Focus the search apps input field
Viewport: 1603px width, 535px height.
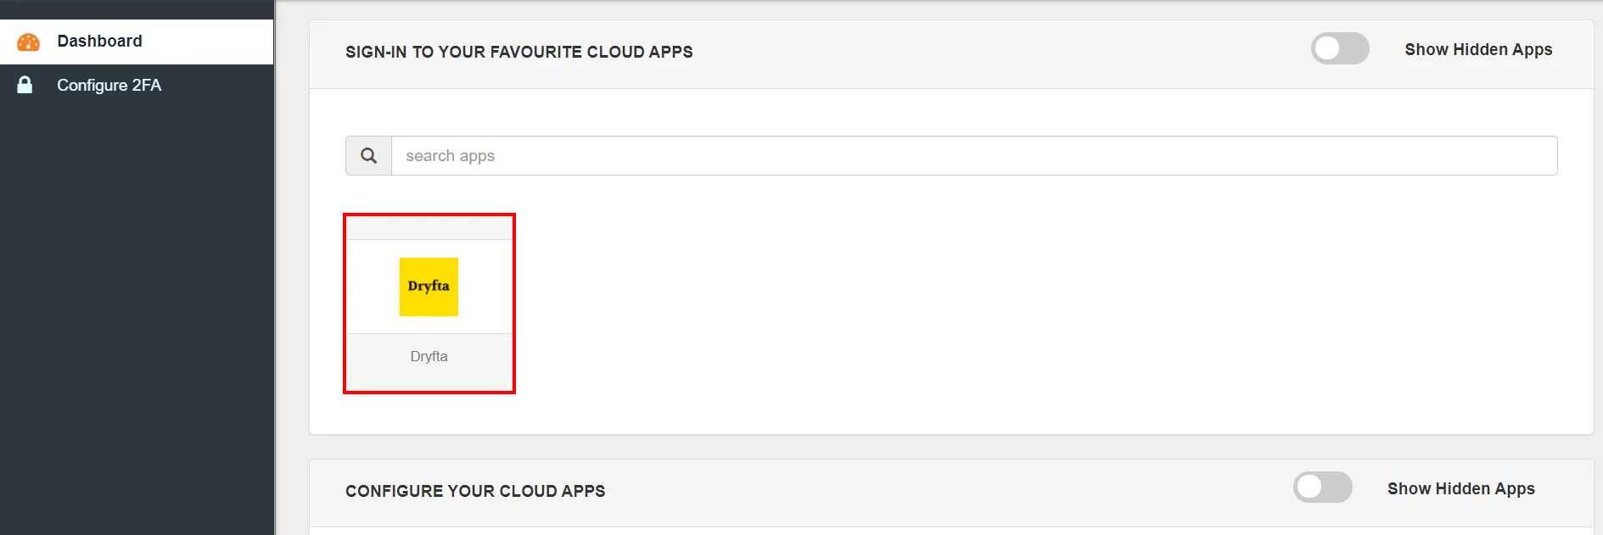pyautogui.click(x=974, y=156)
